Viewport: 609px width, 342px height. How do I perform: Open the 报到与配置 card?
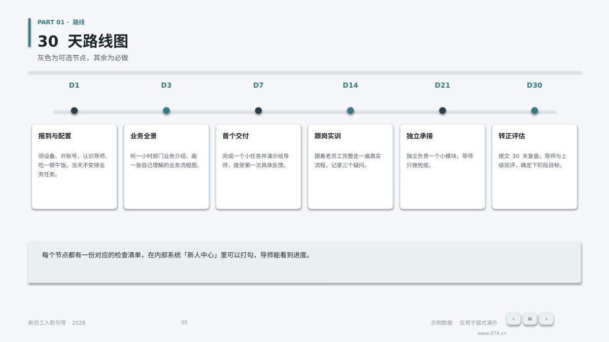[x=74, y=166]
